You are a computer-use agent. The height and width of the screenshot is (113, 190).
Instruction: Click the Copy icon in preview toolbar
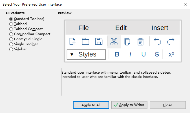pyautogui.click(x=127, y=42)
